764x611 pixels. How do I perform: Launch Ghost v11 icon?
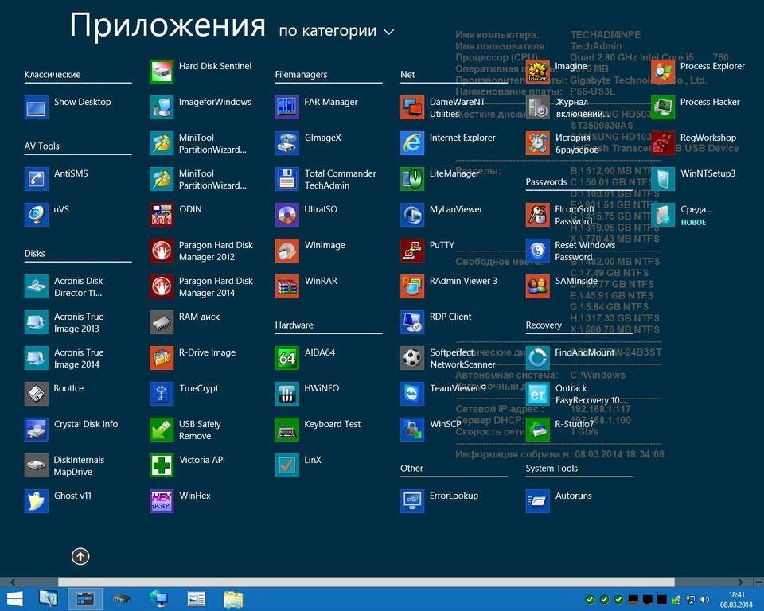36,501
